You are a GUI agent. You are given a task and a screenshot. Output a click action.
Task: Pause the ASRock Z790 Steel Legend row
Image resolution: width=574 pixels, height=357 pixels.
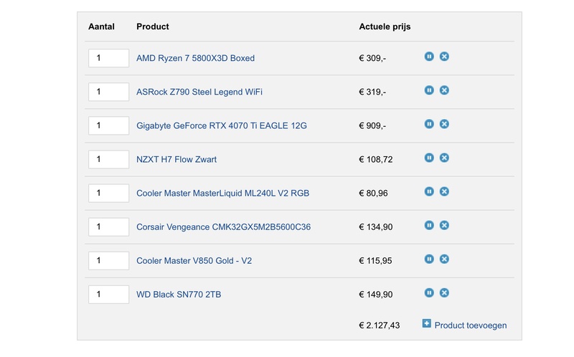(429, 90)
